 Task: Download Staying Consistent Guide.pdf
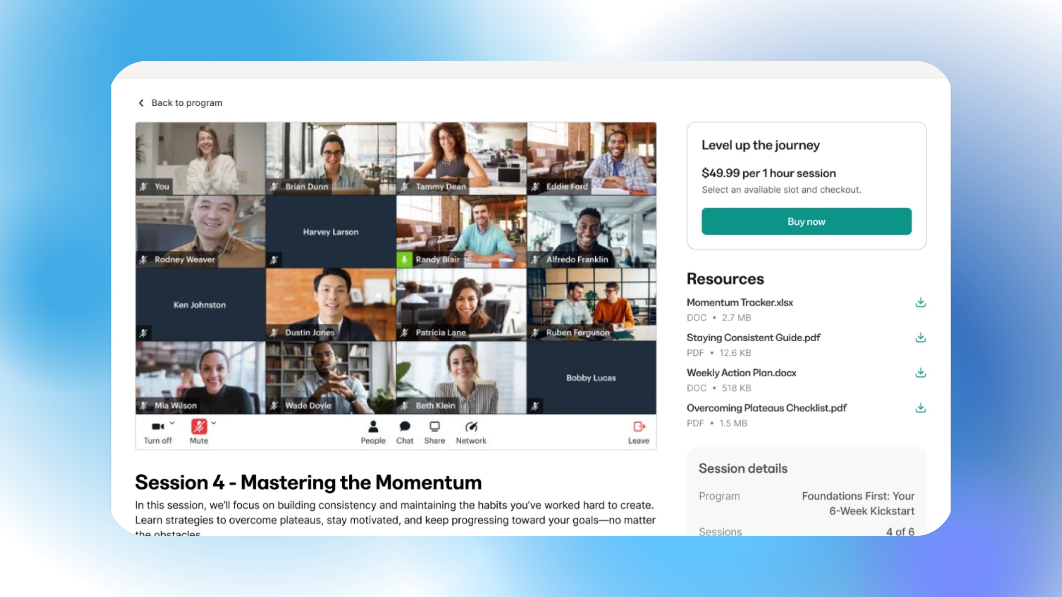click(920, 338)
